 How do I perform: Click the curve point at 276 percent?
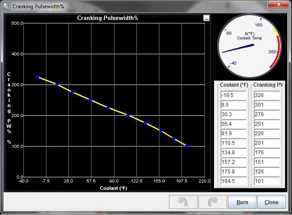tap(72, 92)
